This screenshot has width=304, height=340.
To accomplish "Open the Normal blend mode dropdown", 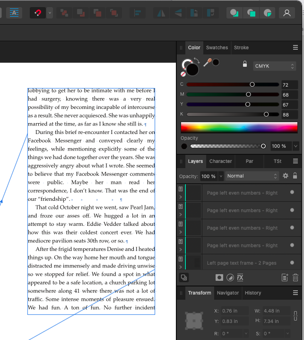I will pyautogui.click(x=252, y=176).
